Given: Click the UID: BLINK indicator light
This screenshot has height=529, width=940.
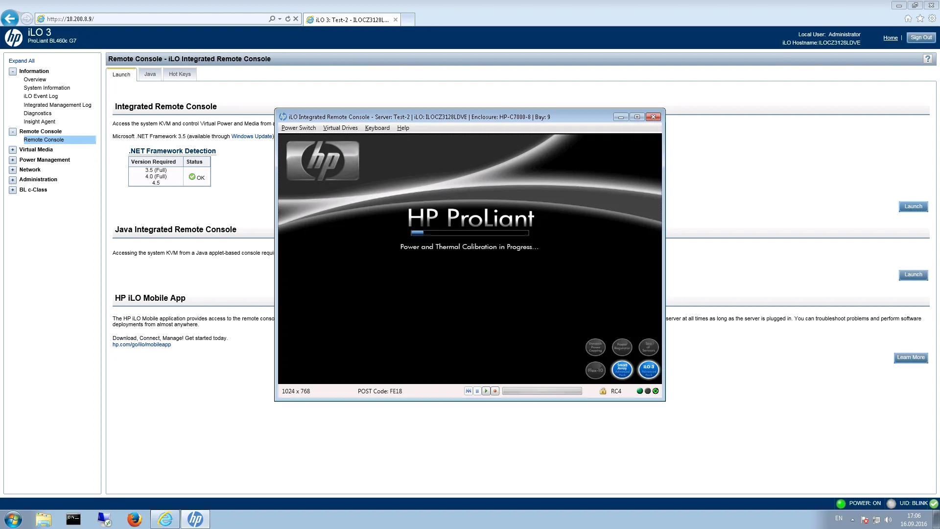Looking at the screenshot, I should pos(891,504).
